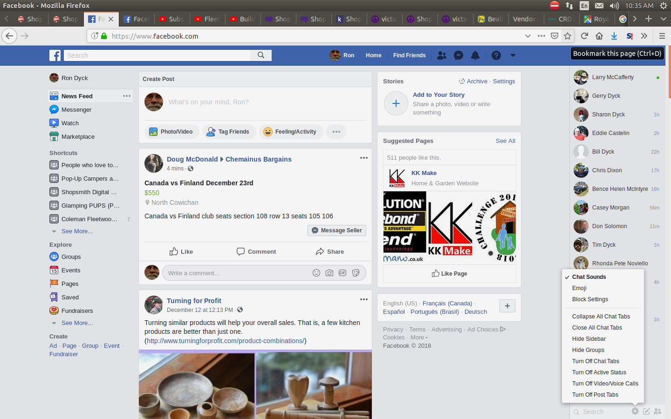Screen dimensions: 671x419
Task: Bookmark this page star icon
Action: pyautogui.click(x=568, y=36)
